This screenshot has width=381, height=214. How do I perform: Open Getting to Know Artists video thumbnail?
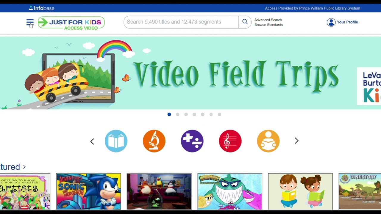tap(25, 191)
